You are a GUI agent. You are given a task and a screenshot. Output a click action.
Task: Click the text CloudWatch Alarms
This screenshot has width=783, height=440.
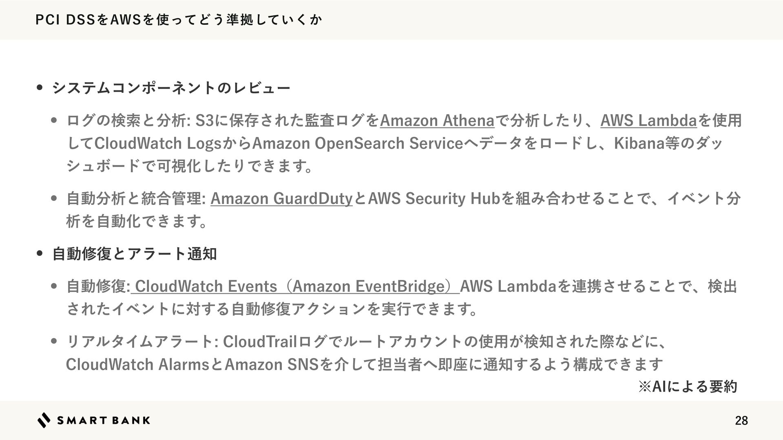(138, 365)
